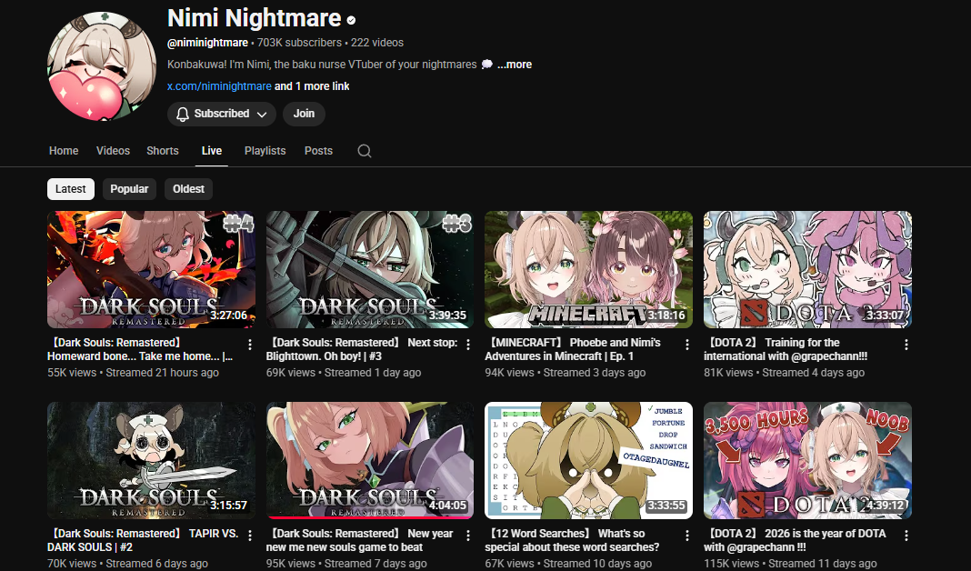Screen dimensions: 971x571
Task: Select the Live tab
Action: 212,151
